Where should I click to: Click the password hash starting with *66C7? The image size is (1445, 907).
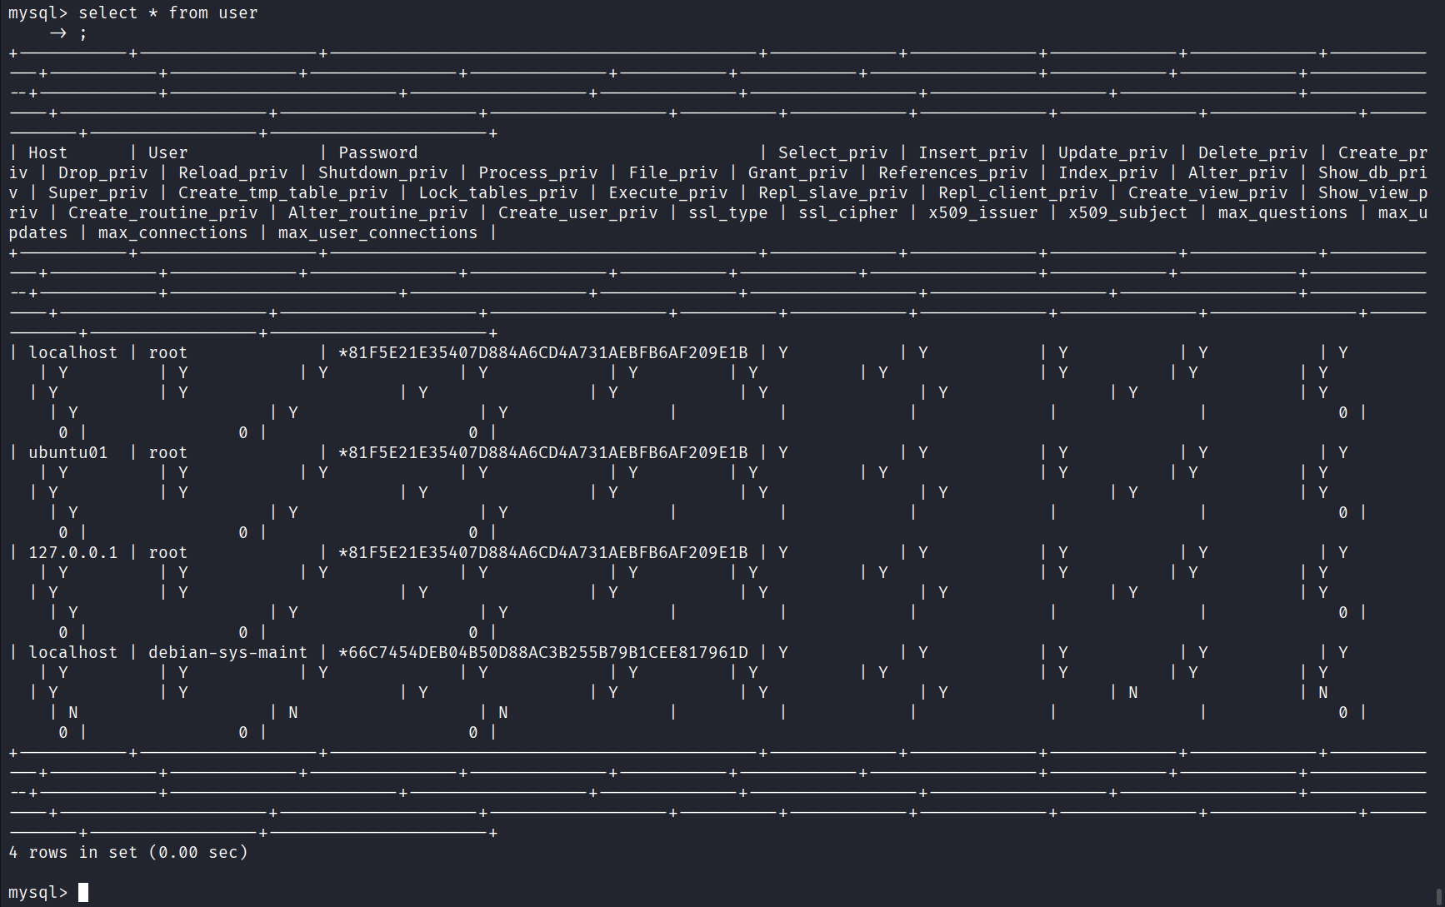[x=542, y=652]
